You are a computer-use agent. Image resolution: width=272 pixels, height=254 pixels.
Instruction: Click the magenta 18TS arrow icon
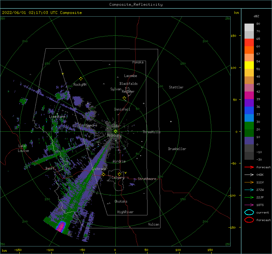(249, 205)
